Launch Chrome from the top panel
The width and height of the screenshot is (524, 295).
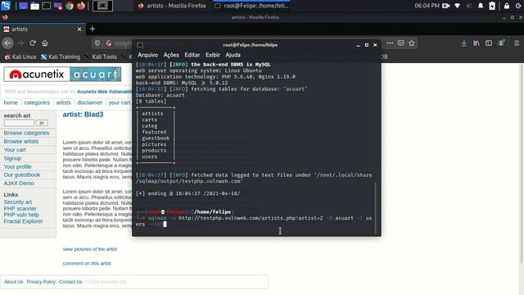tap(70, 6)
